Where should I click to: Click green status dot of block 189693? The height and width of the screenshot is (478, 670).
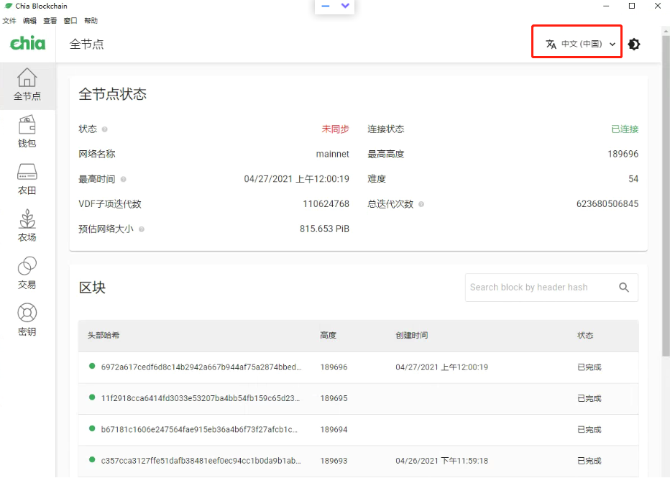[92, 459]
